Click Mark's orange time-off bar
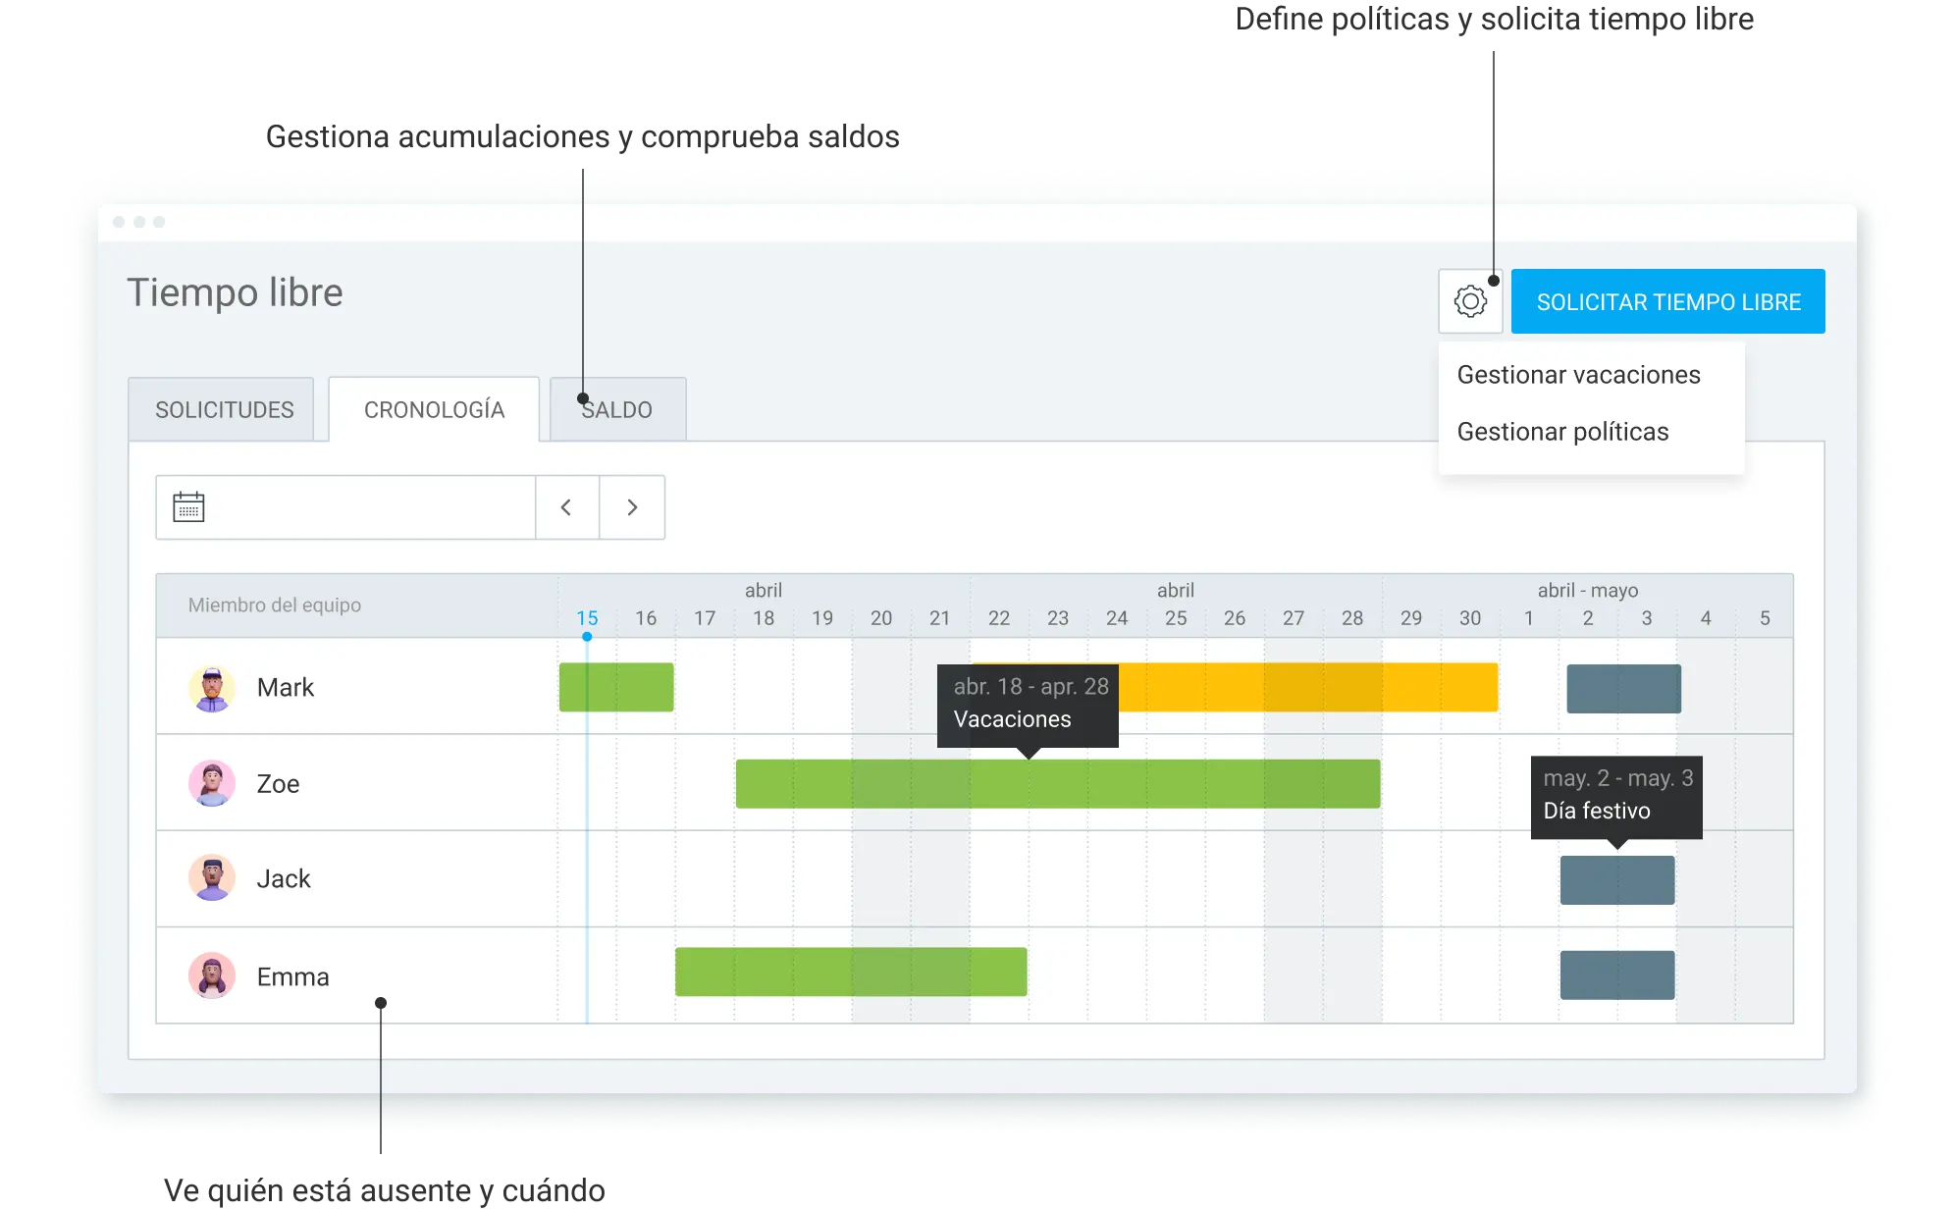This screenshot has width=1955, height=1211. click(1307, 688)
